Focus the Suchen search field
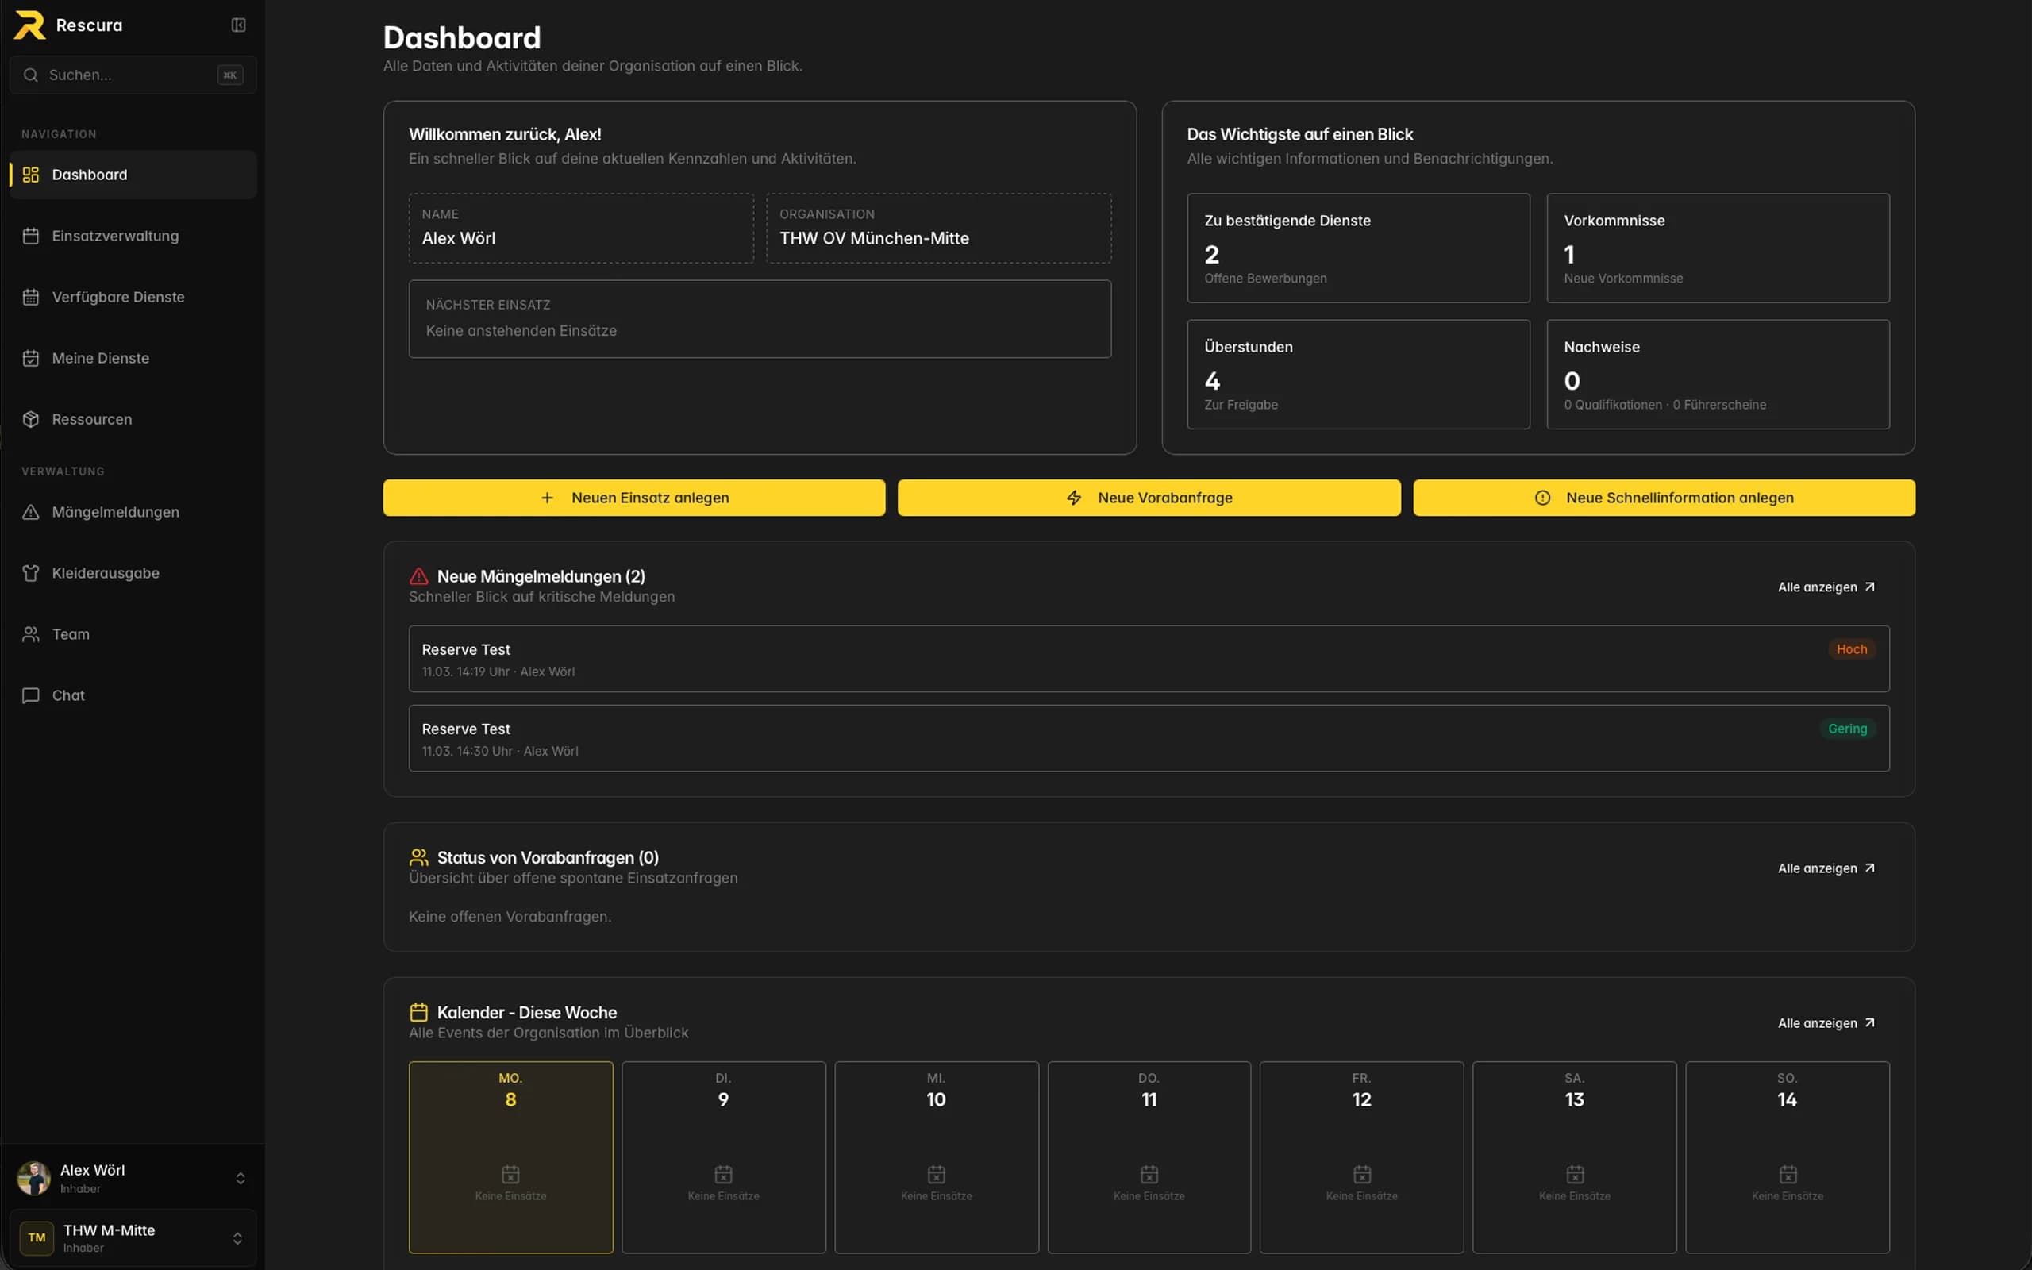This screenshot has width=2032, height=1270. pyautogui.click(x=133, y=75)
